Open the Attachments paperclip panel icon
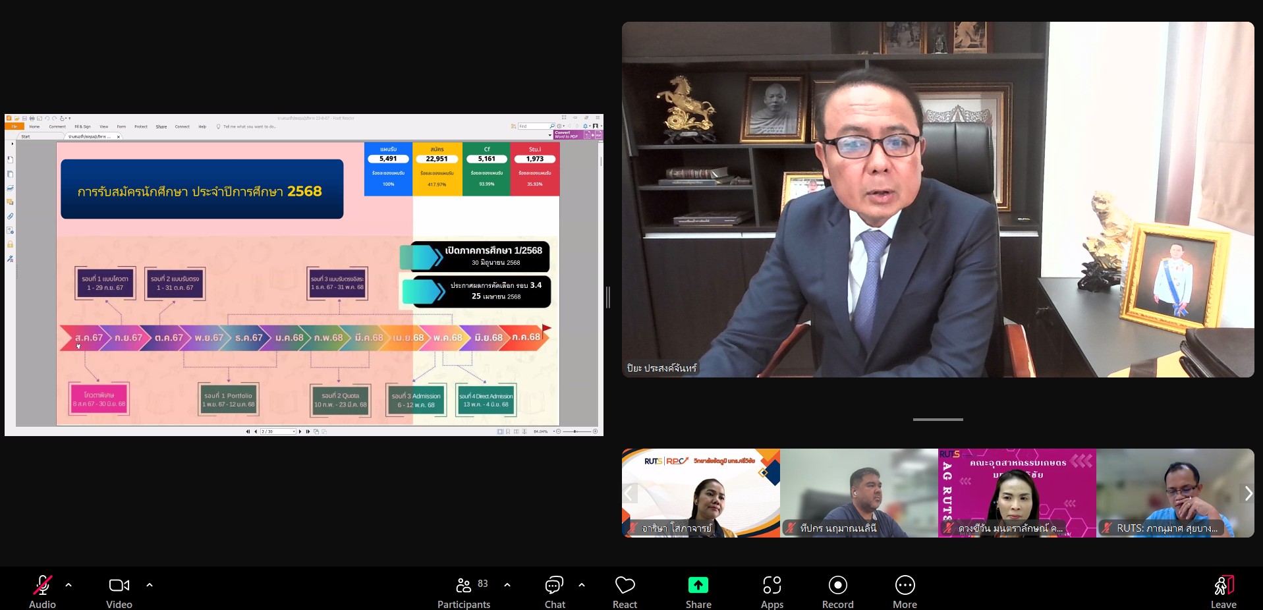Viewport: 1263px width, 610px height. click(10, 216)
